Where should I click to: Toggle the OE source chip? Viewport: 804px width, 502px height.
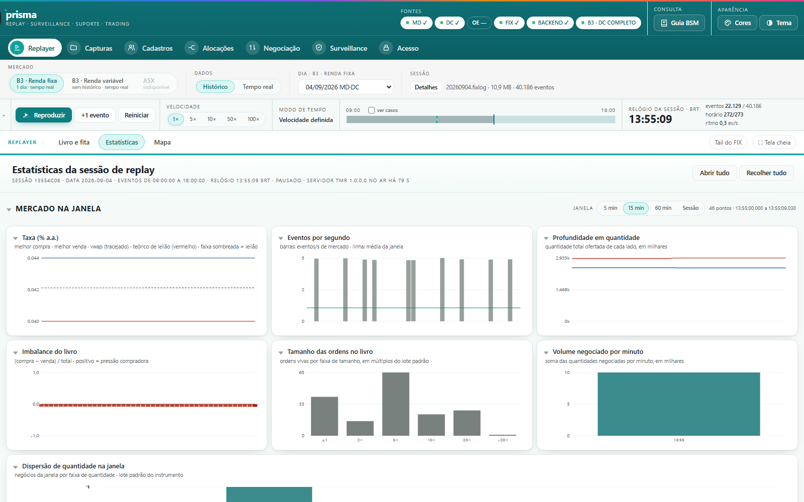click(x=479, y=23)
